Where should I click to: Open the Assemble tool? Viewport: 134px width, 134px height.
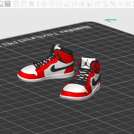click(128, 4)
